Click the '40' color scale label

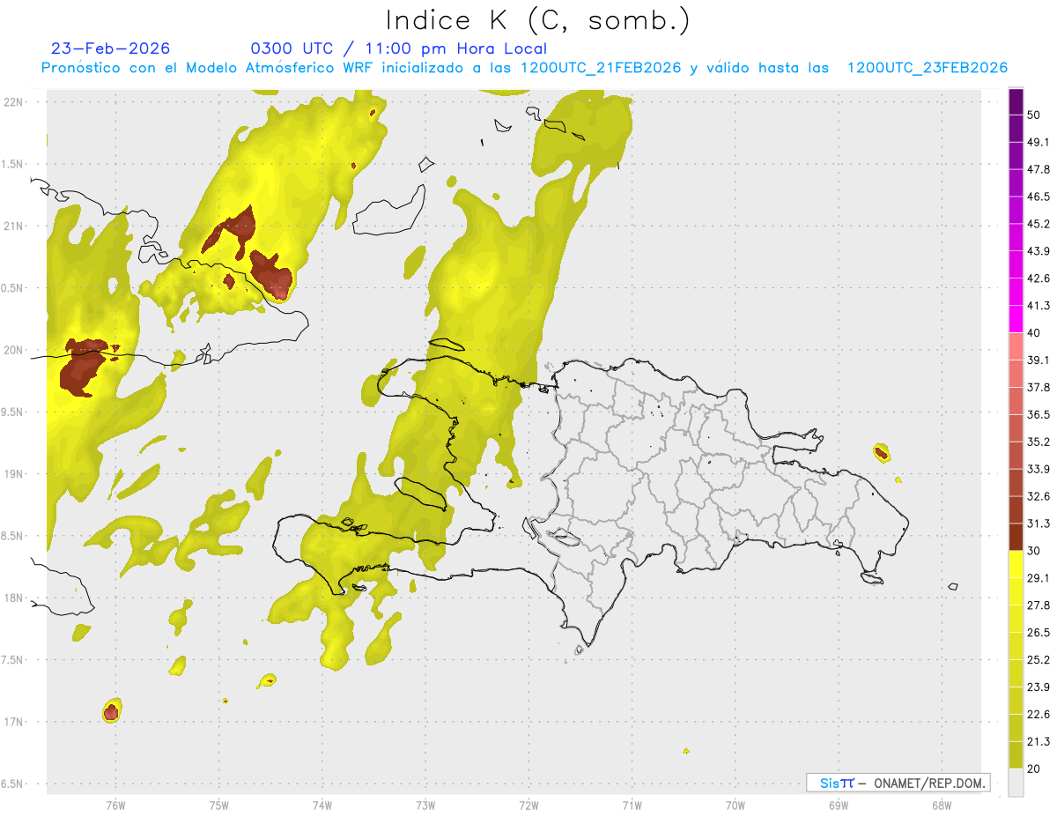pos(1034,333)
